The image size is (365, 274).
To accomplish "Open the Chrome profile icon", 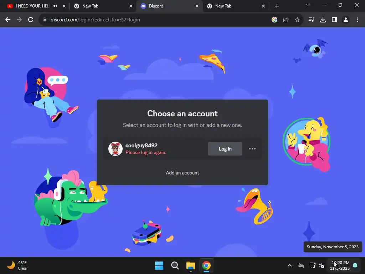I will (x=346, y=20).
